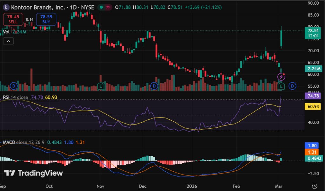The width and height of the screenshot is (325, 191).
Task: Open symbol search via Kontoor Brands, Inc. title
Action: tap(37, 7)
